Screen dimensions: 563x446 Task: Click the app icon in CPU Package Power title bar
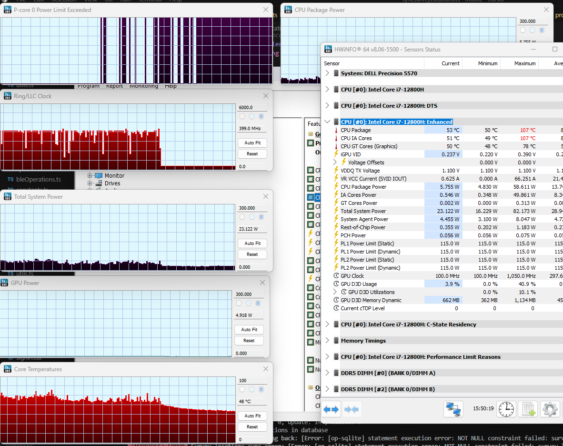pyautogui.click(x=288, y=10)
